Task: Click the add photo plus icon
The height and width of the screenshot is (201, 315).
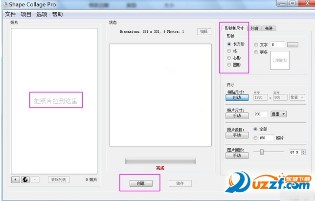Action: (x=16, y=179)
